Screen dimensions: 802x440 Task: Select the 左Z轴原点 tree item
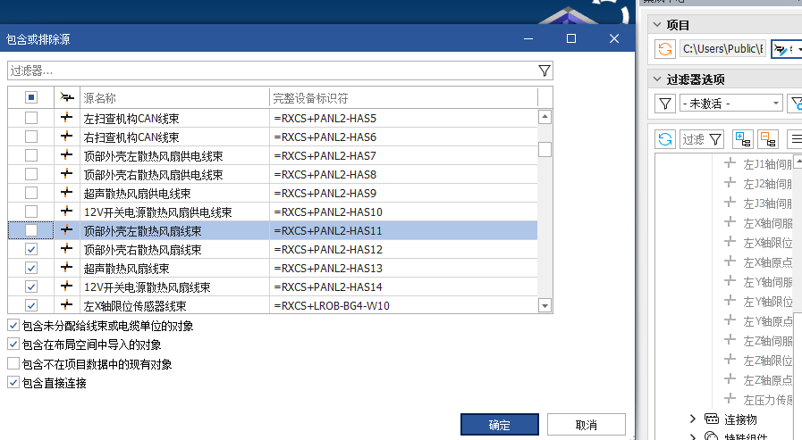pos(767,380)
